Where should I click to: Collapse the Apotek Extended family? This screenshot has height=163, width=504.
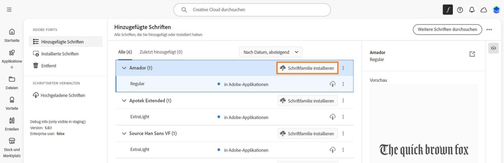(x=124, y=101)
